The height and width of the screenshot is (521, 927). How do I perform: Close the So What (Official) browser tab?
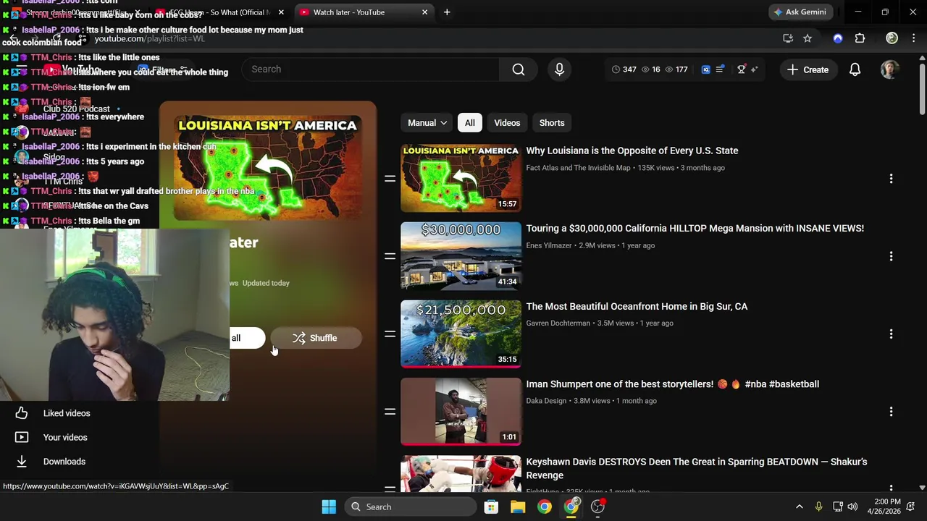tap(281, 12)
